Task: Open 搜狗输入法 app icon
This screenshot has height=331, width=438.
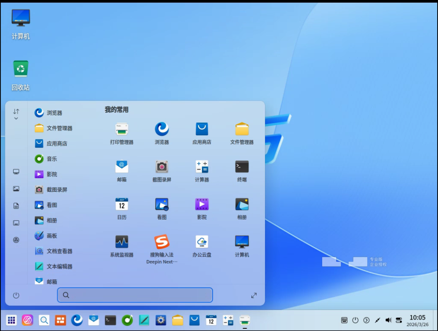Action: click(x=162, y=242)
